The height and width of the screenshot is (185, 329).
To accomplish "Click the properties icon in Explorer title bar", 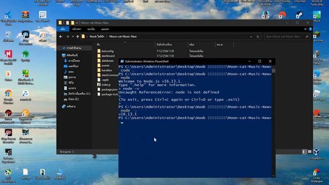I will click(67, 23).
